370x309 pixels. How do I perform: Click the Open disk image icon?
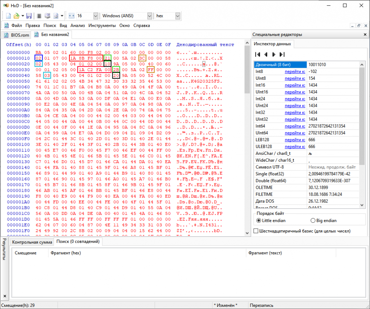pos(56,16)
